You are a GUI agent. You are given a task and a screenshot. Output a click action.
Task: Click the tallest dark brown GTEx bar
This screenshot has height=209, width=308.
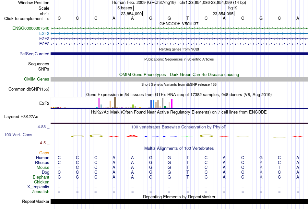115,103
